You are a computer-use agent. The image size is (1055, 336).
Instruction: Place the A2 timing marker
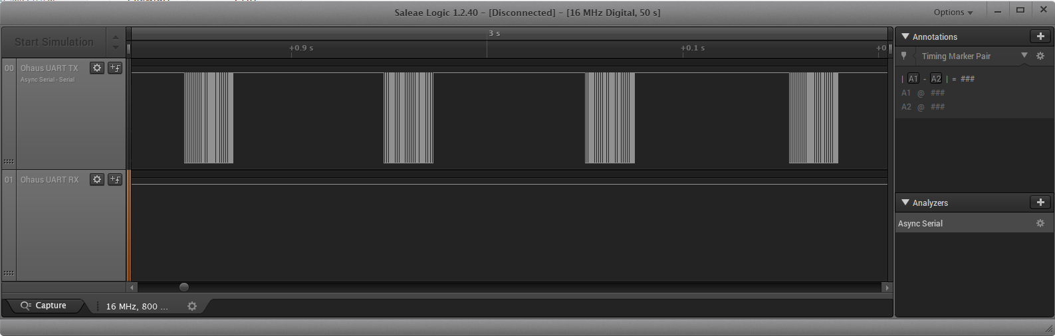936,79
